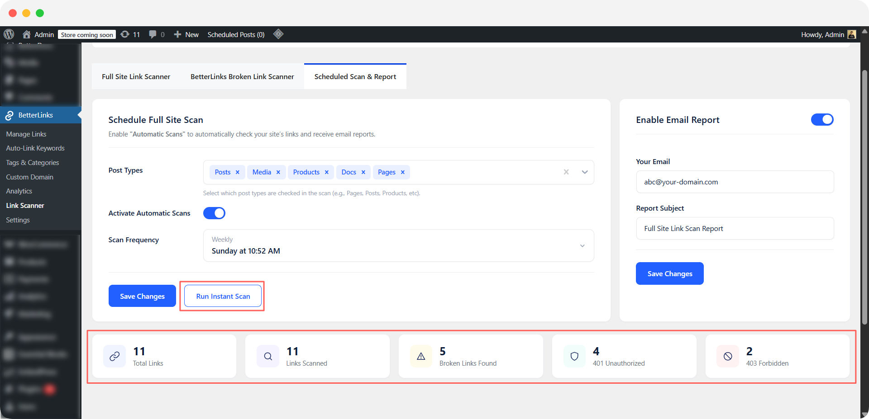Click the New content link text

(x=192, y=34)
